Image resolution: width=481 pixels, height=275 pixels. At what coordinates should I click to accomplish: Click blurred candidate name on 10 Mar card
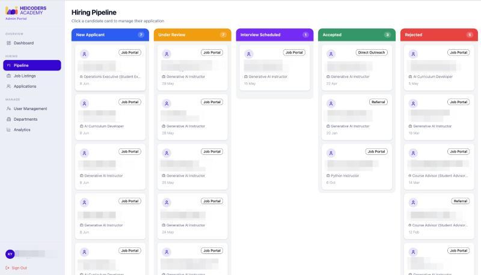click(430, 115)
